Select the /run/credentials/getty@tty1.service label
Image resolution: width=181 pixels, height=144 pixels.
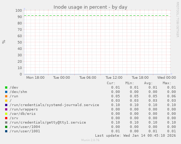pyautogui.click(x=48, y=122)
